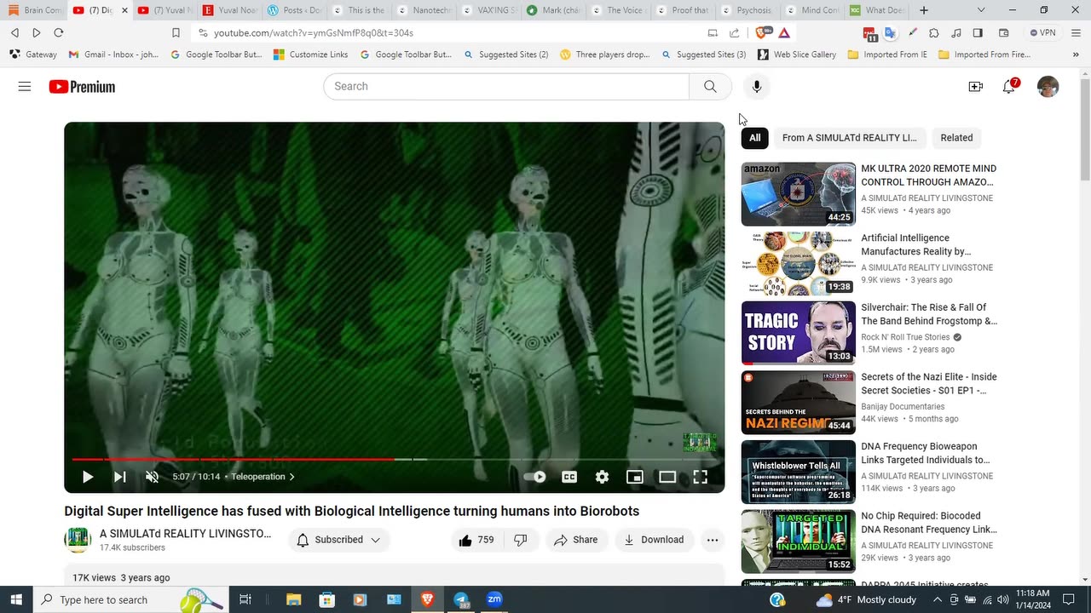Open Brave Wallet icon
The image size is (1091, 613).
[1004, 33]
